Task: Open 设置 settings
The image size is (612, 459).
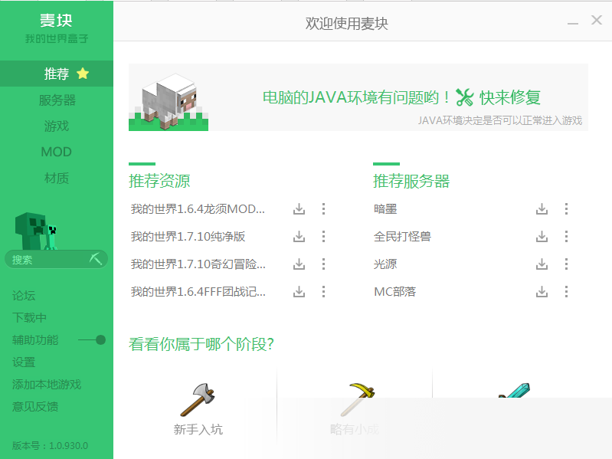Action: coord(24,362)
